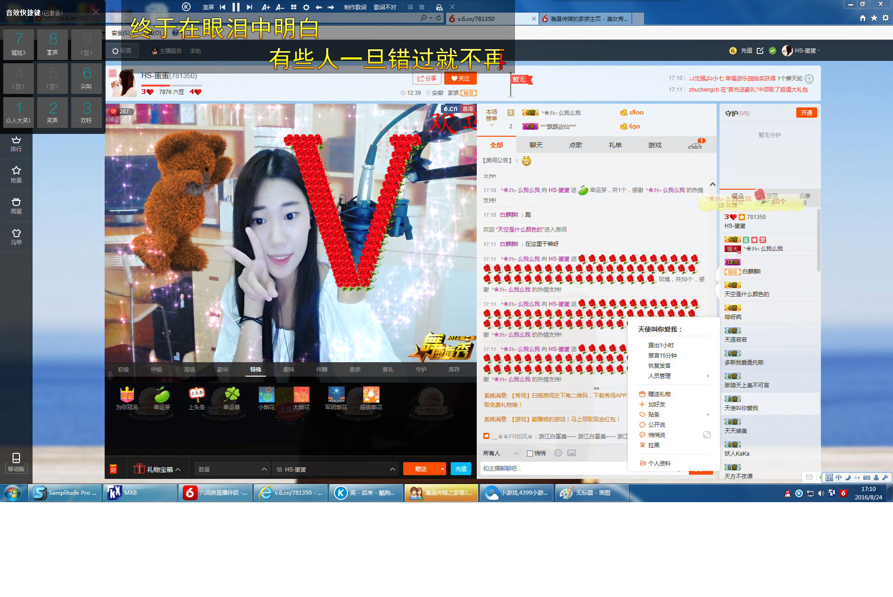Open 无标题 - 画图 Paint from taskbar
This screenshot has height=597, width=893.
pyautogui.click(x=592, y=493)
